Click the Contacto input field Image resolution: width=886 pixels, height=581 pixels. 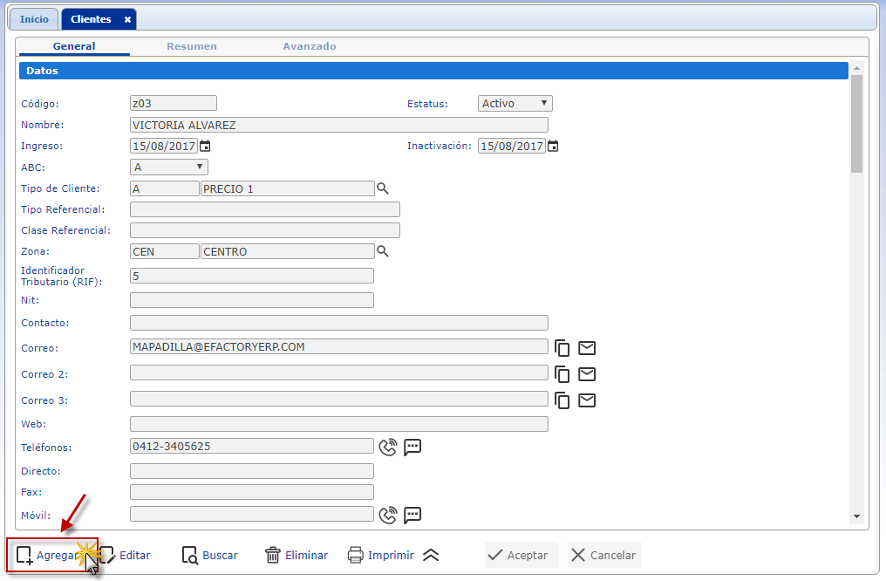[x=338, y=323]
